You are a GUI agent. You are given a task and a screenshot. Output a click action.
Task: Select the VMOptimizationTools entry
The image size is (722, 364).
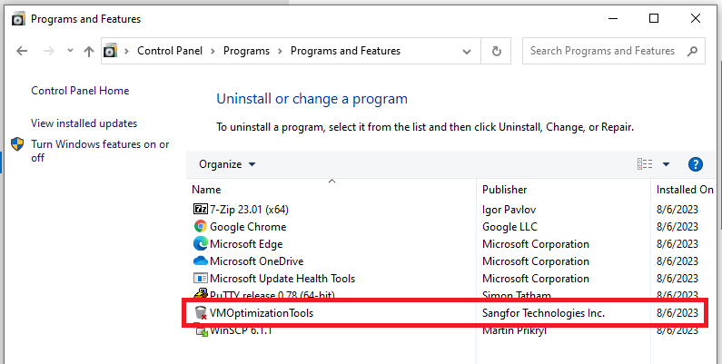(x=262, y=313)
